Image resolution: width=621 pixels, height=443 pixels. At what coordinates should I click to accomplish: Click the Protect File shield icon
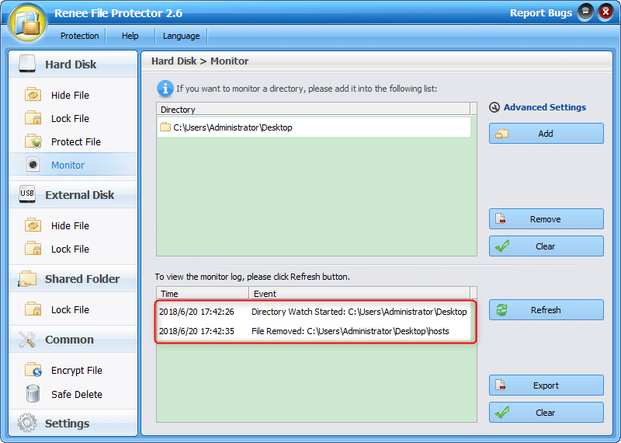pyautogui.click(x=33, y=141)
